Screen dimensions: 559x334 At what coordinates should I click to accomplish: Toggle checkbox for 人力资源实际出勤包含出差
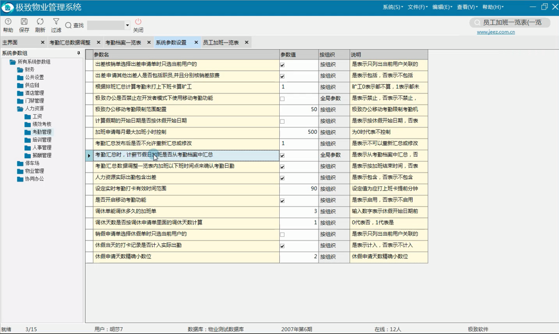(282, 178)
